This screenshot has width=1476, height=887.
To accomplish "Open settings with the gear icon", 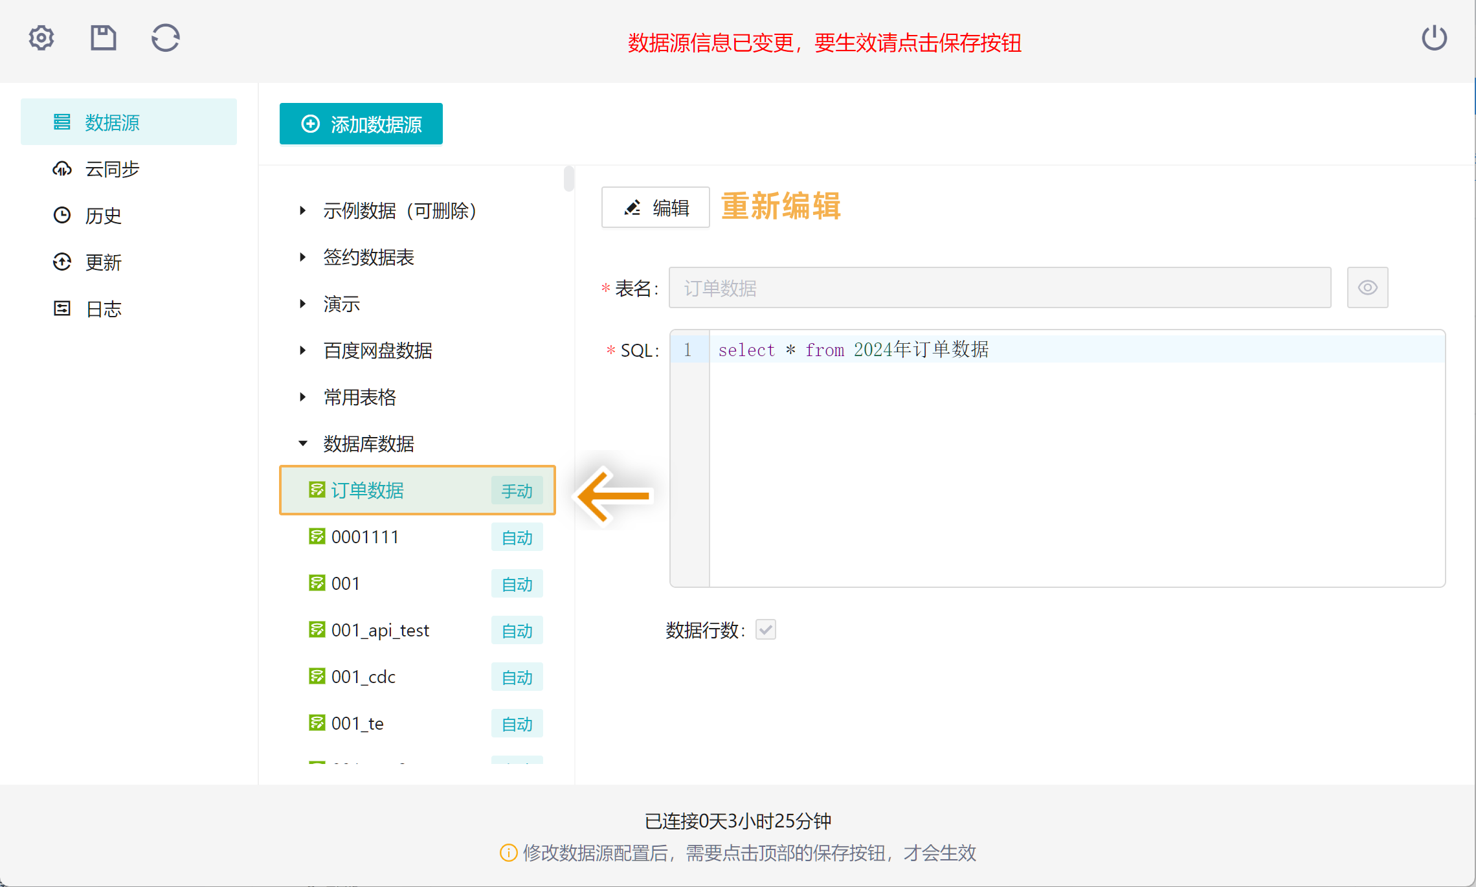I will point(41,38).
